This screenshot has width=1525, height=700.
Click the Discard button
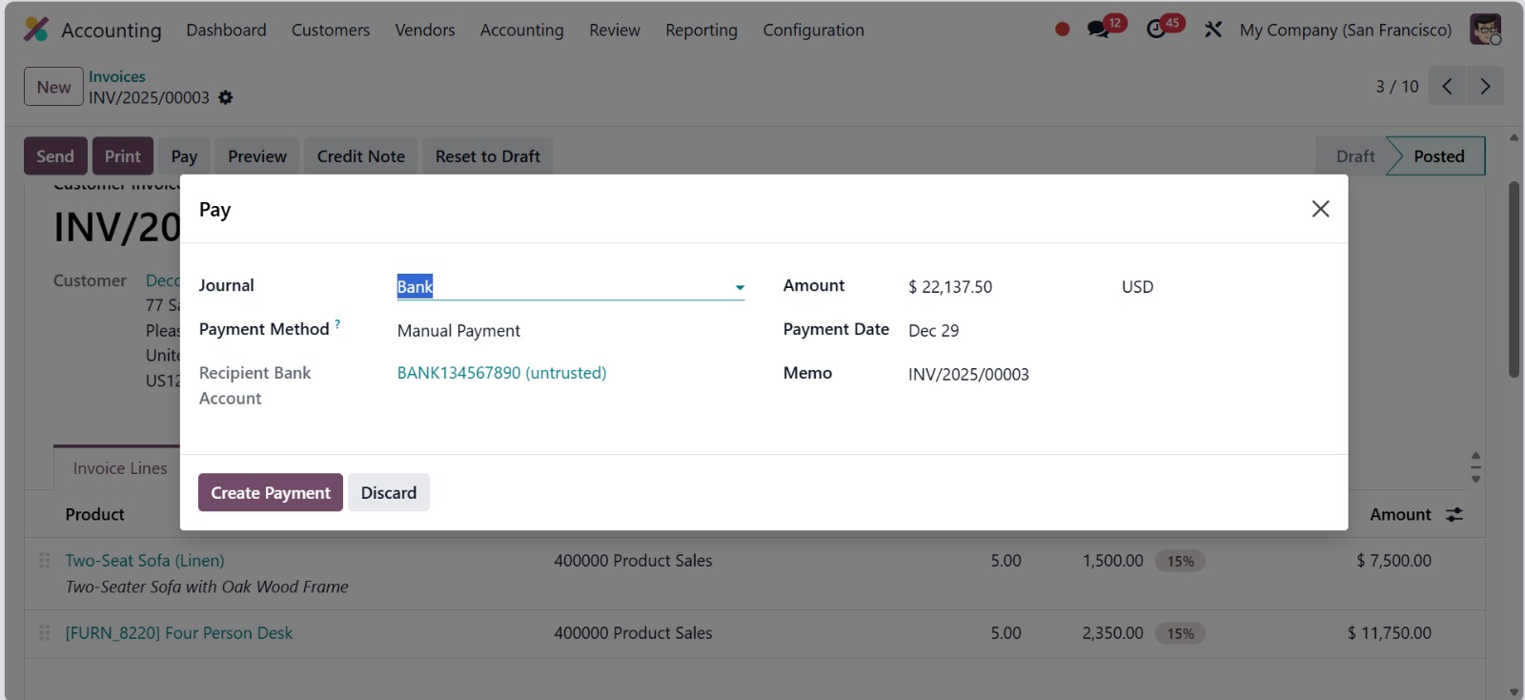[x=388, y=493]
